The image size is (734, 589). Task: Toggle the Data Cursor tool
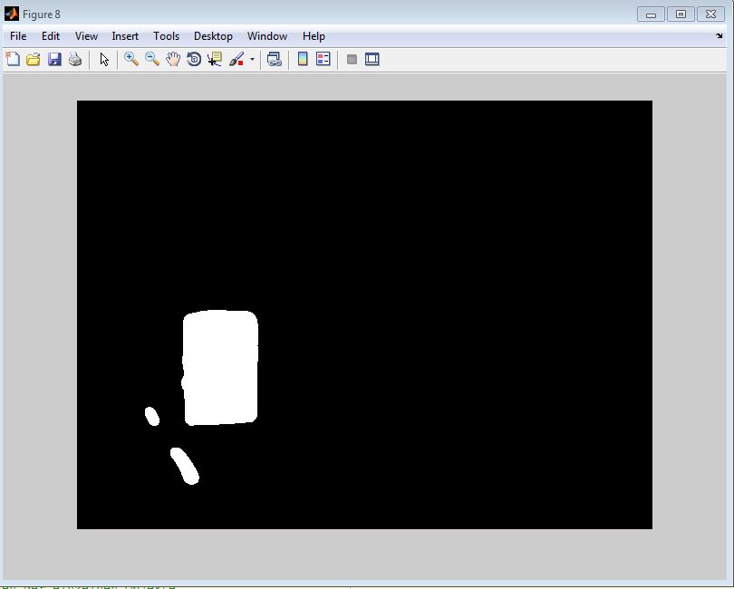point(215,60)
